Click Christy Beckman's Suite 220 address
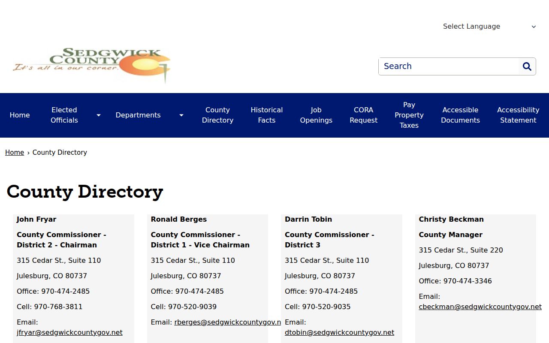The height and width of the screenshot is (343, 549). [461, 250]
